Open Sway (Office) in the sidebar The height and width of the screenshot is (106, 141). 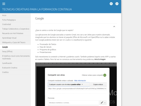tap(15, 52)
